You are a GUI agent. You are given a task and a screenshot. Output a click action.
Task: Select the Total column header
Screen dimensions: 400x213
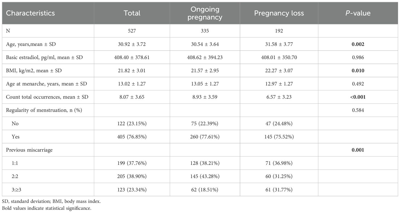(x=132, y=13)
